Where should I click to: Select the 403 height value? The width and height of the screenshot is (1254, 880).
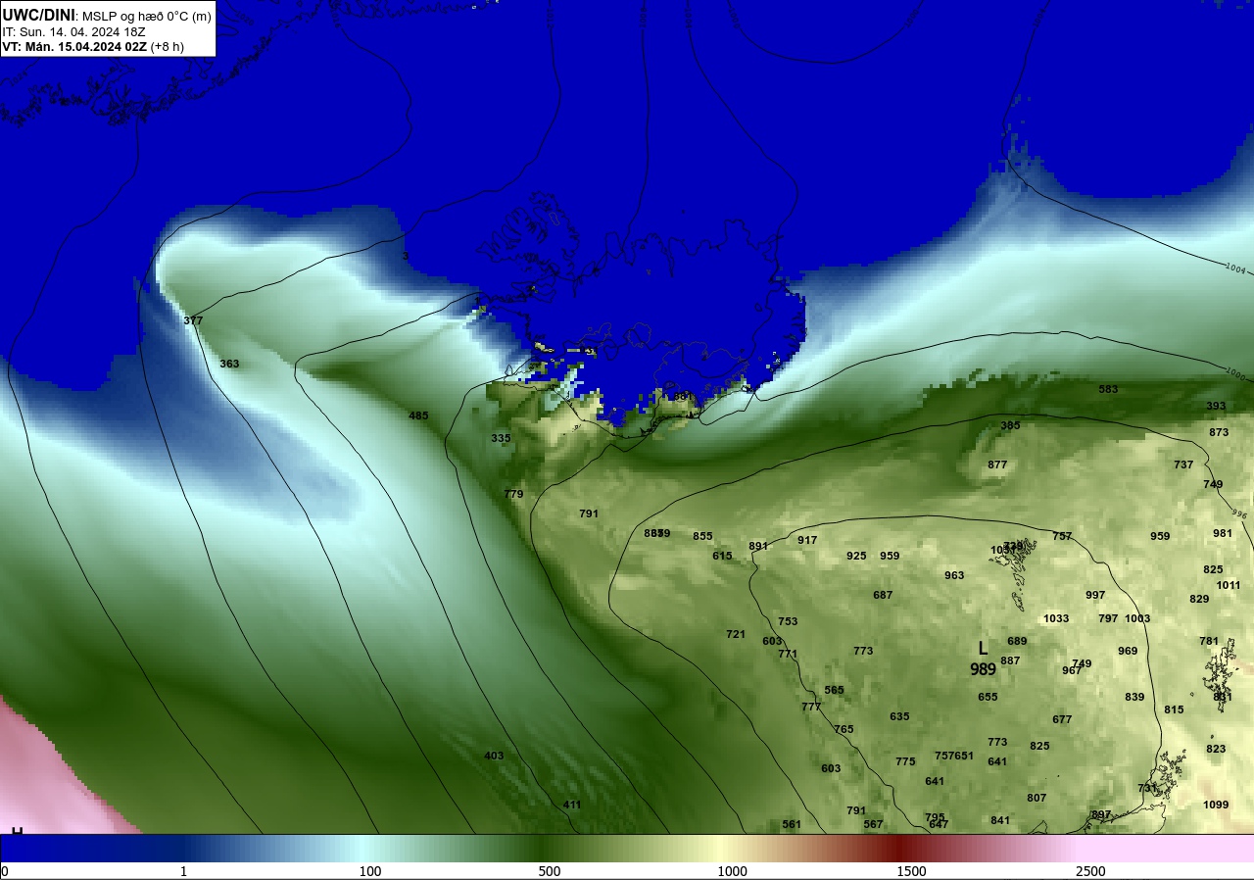(494, 756)
